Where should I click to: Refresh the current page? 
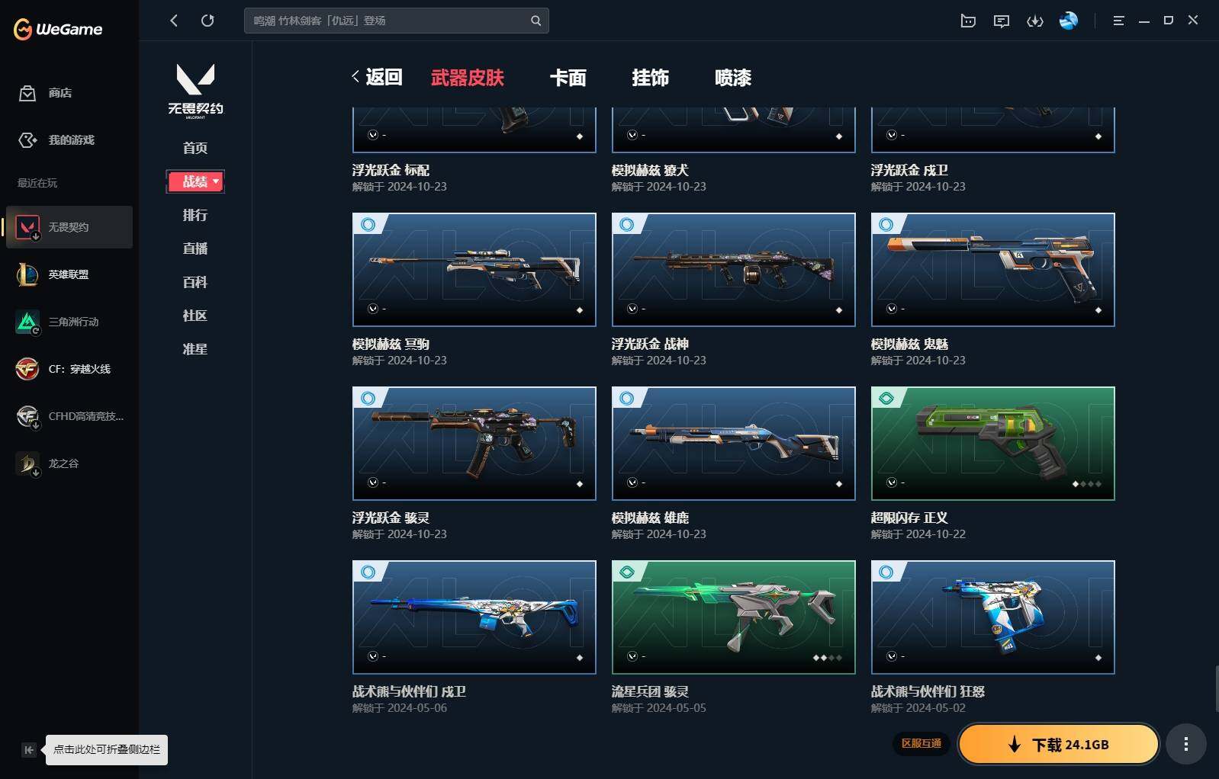point(207,21)
